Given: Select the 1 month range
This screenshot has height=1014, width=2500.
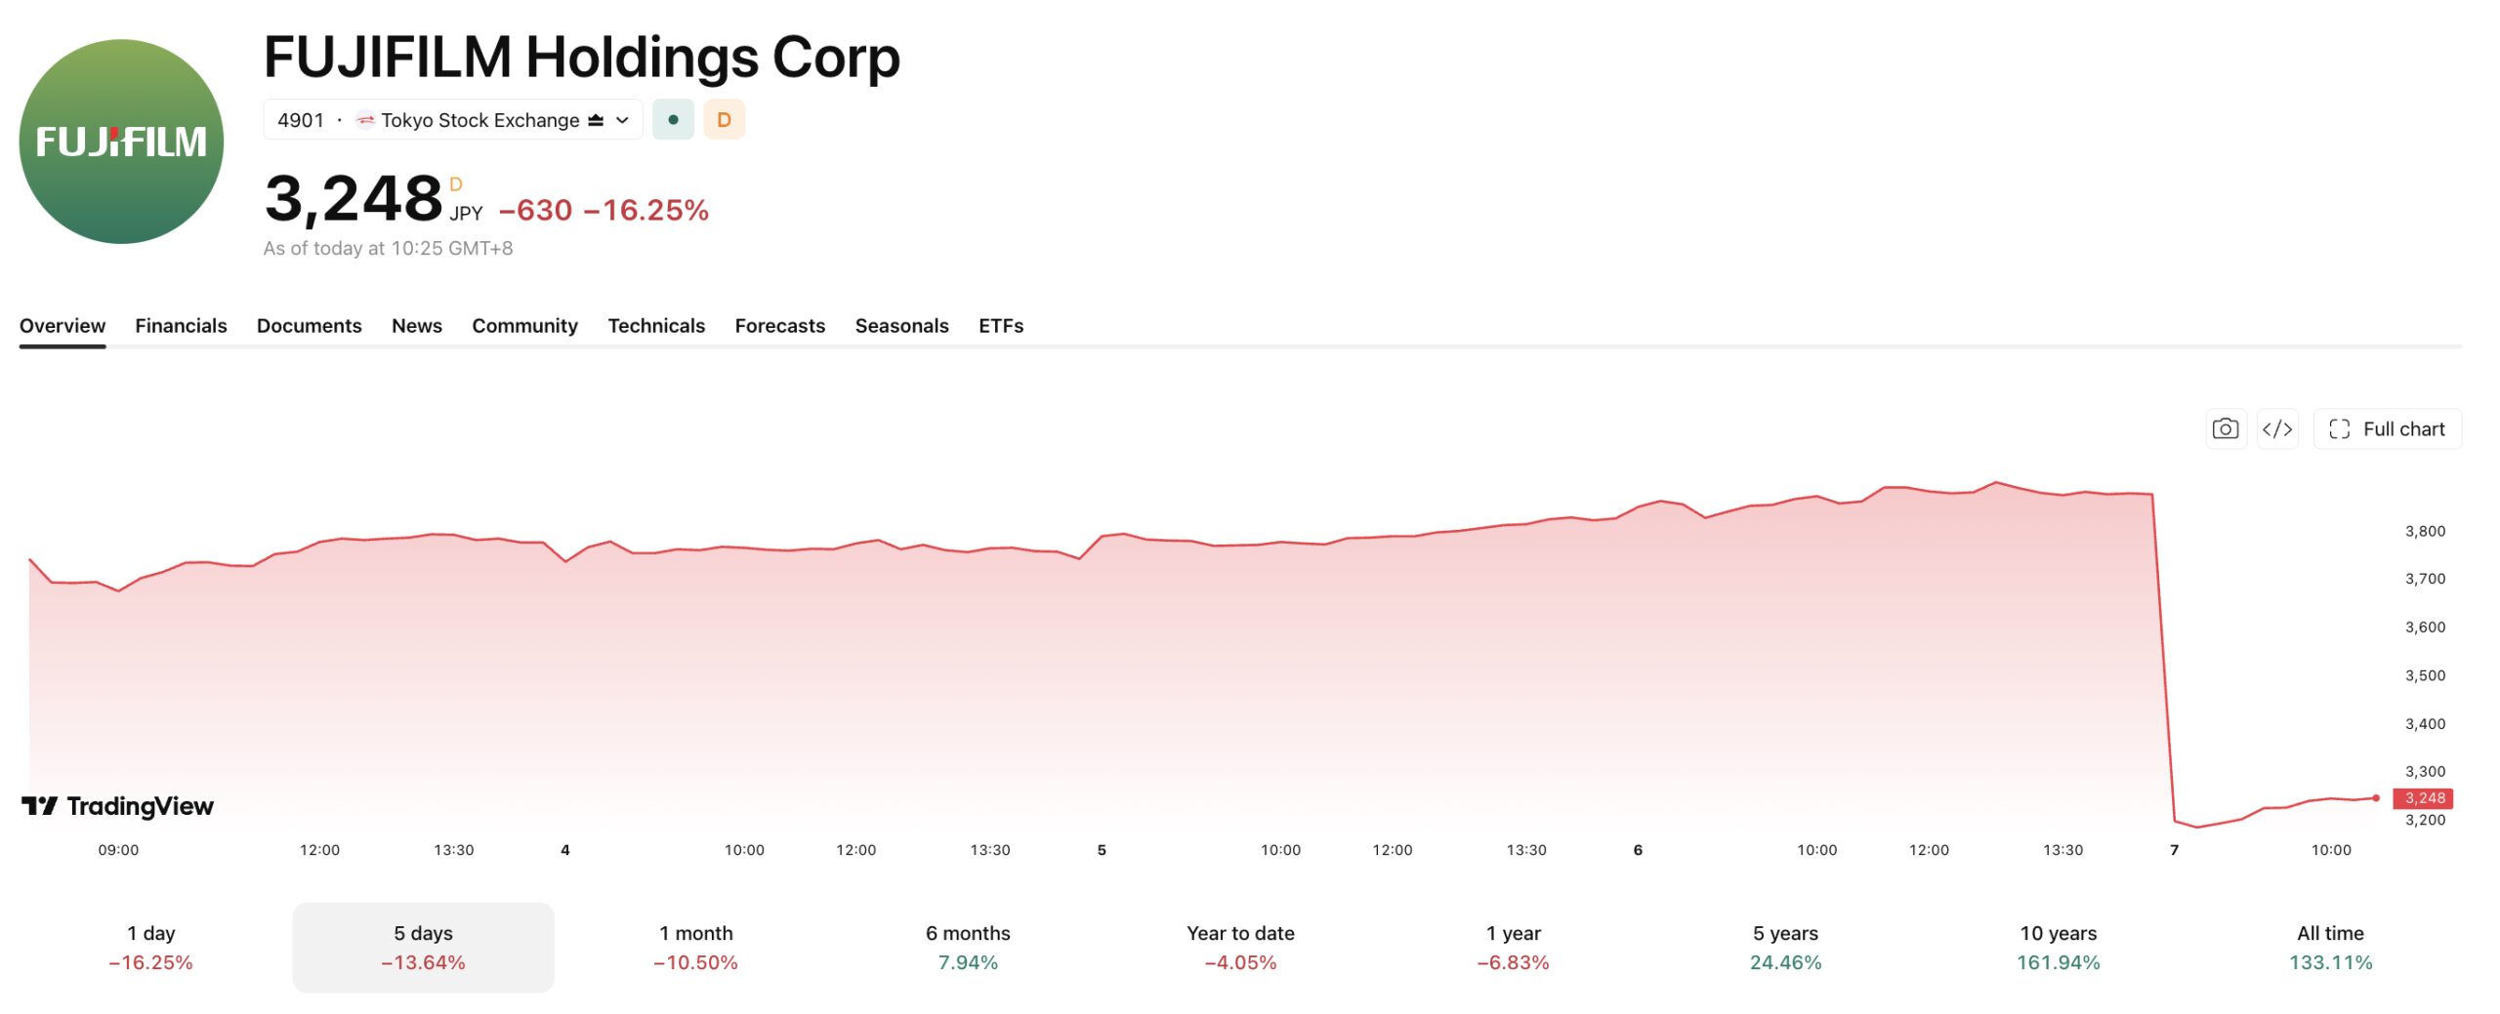Looking at the screenshot, I should tap(695, 947).
